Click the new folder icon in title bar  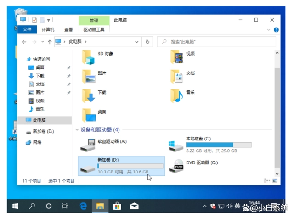coord(42,20)
